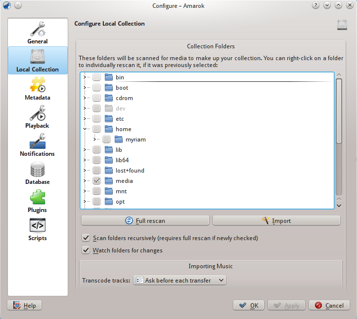
Task: Check the media folder checkbox
Action: [96, 181]
